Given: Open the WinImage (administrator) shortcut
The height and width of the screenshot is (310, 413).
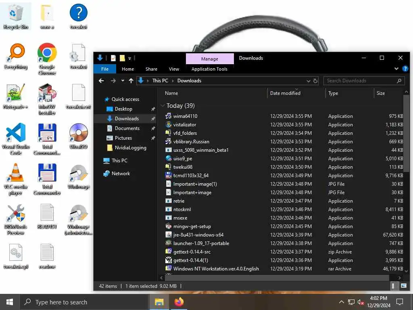Looking at the screenshot, I should click(79, 219).
